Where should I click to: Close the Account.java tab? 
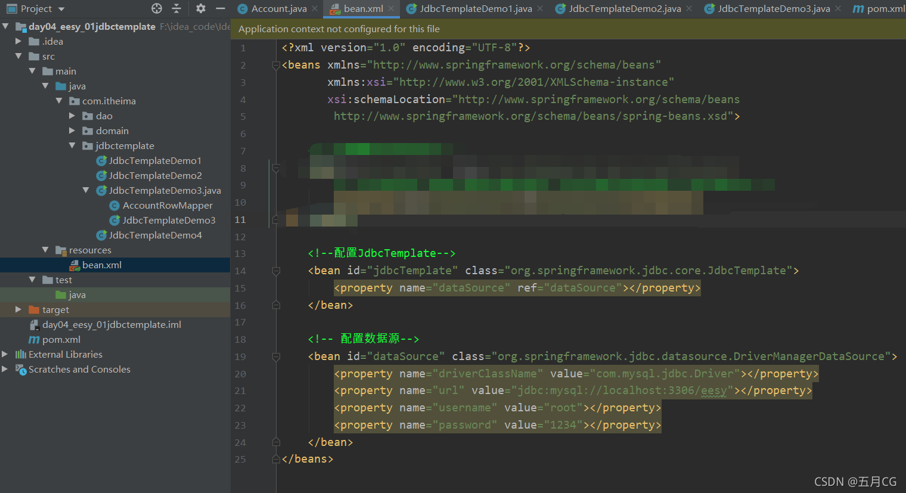click(x=315, y=8)
